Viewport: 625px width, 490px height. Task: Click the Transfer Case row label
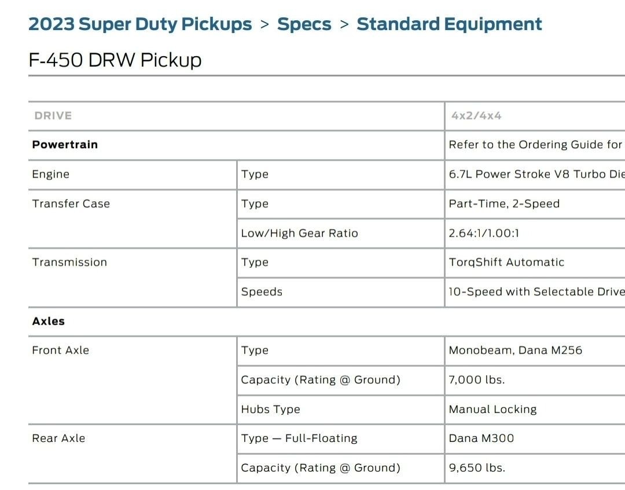coord(71,204)
